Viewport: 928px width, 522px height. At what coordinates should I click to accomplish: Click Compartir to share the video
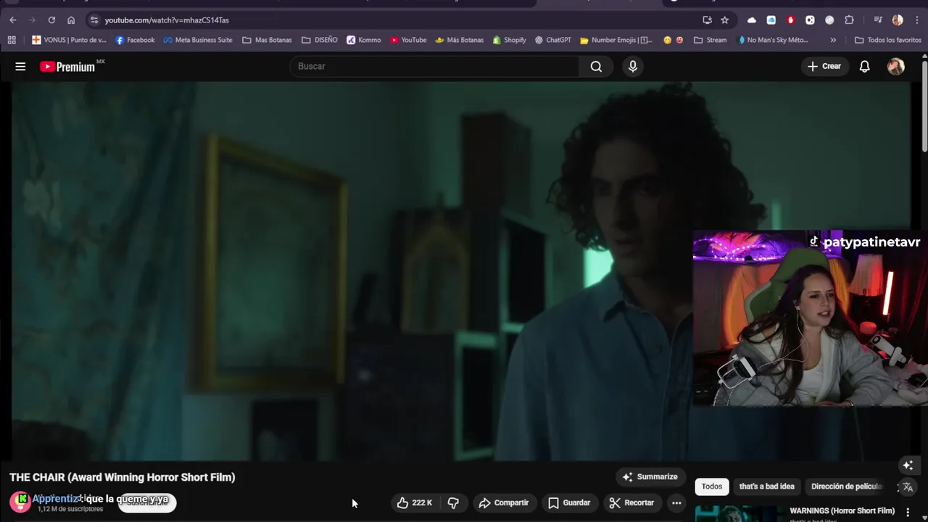click(x=503, y=502)
